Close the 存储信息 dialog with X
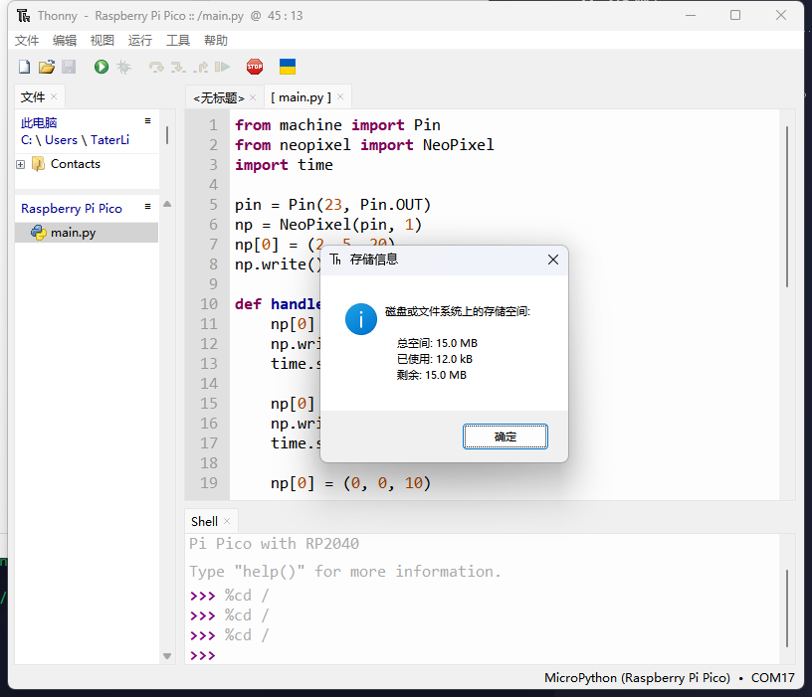The image size is (812, 697). click(x=553, y=260)
